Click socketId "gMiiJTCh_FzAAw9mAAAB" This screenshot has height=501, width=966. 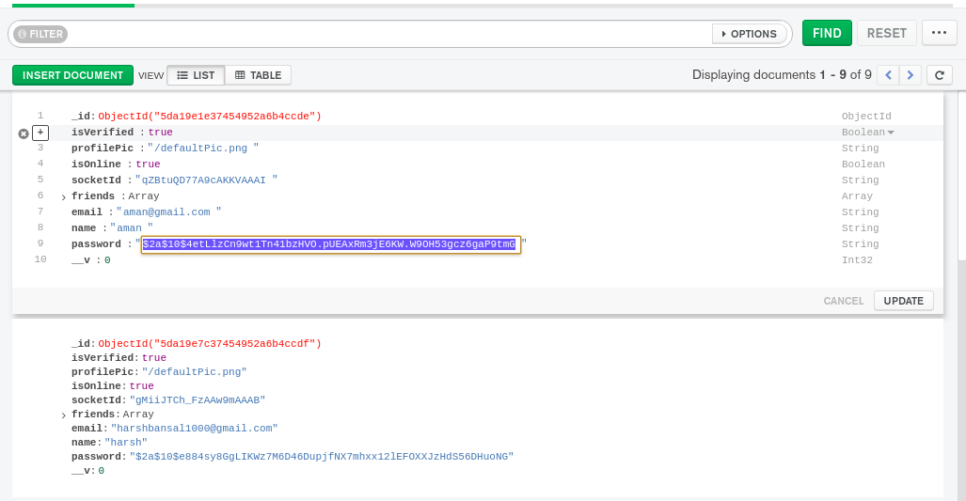(x=198, y=399)
